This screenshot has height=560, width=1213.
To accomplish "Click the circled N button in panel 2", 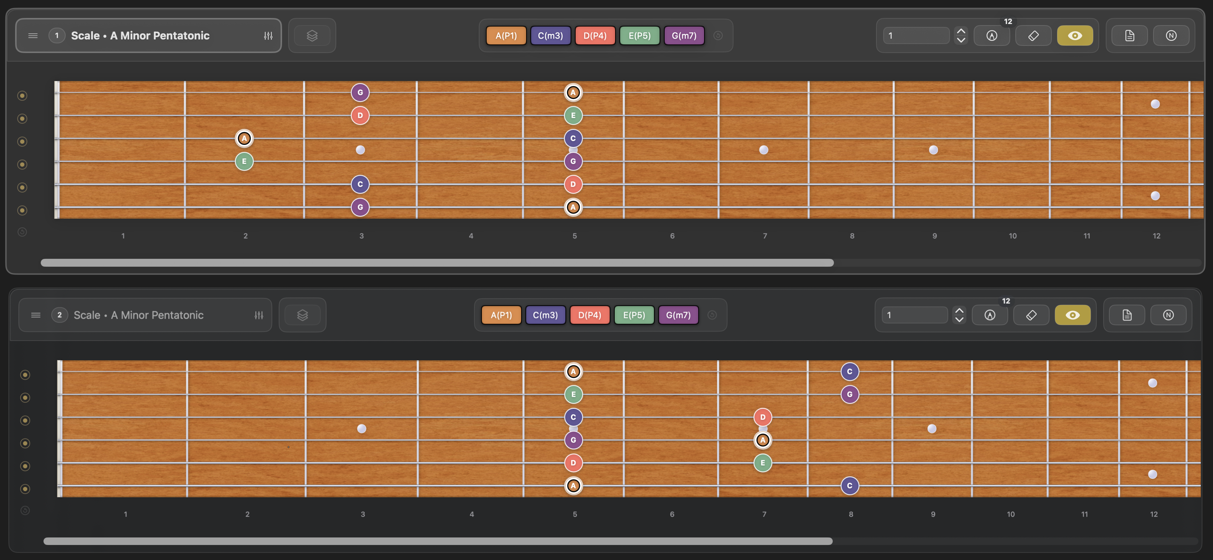I will [1168, 315].
